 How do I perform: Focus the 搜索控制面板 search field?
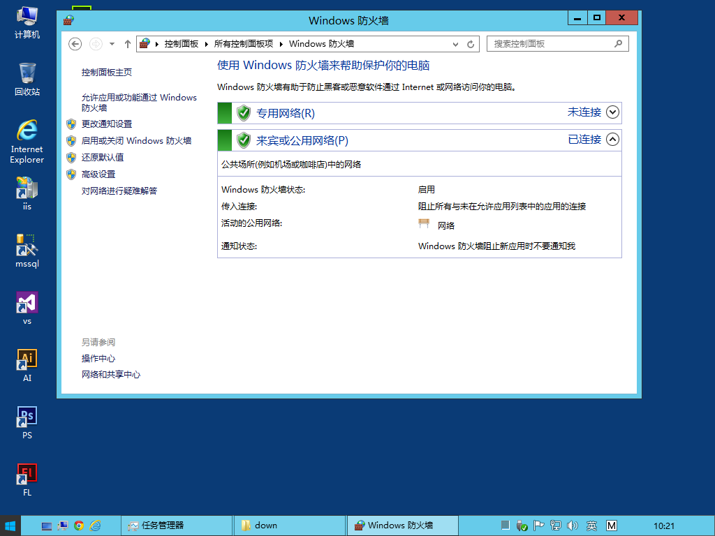(x=558, y=44)
